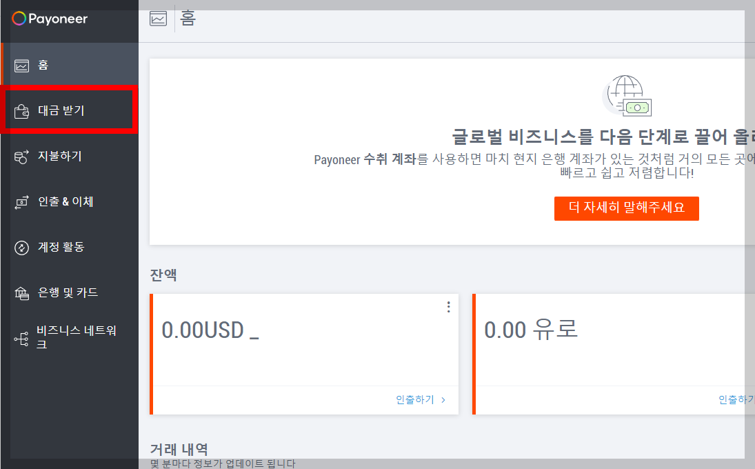The height and width of the screenshot is (469, 755).
Task: Click the Payoneer logo
Action: tap(50, 19)
